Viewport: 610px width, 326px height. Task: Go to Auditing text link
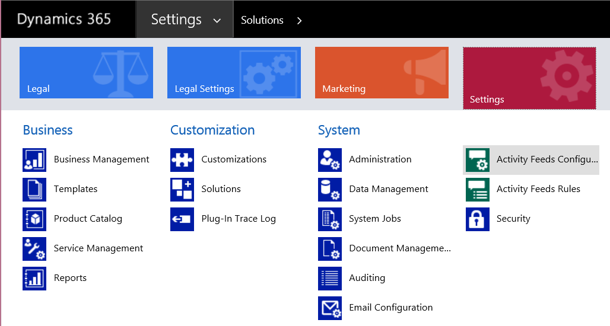click(x=367, y=278)
